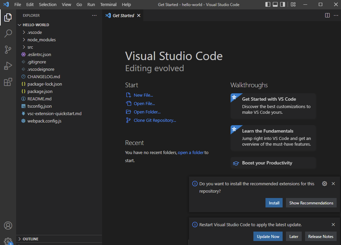This screenshot has height=245, width=341.
Task: Click the Open Folder... link
Action: [x=147, y=112]
